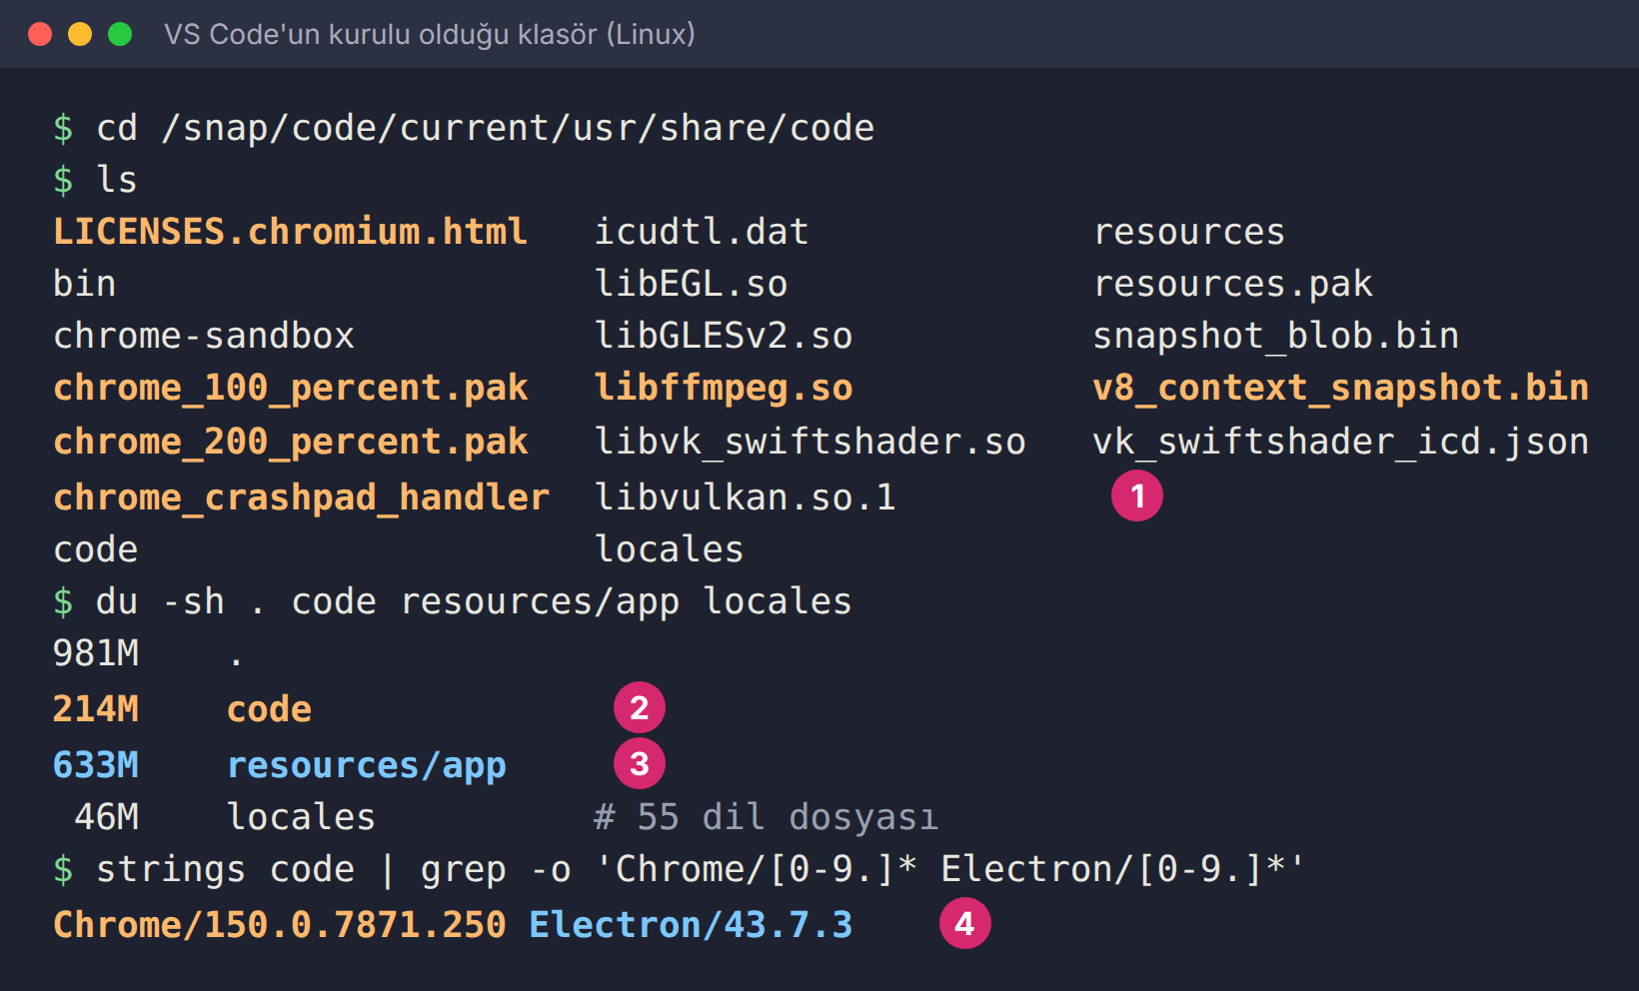The height and width of the screenshot is (991, 1639).
Task: Click 'libvulkan.so.1' file name
Action: (x=746, y=497)
